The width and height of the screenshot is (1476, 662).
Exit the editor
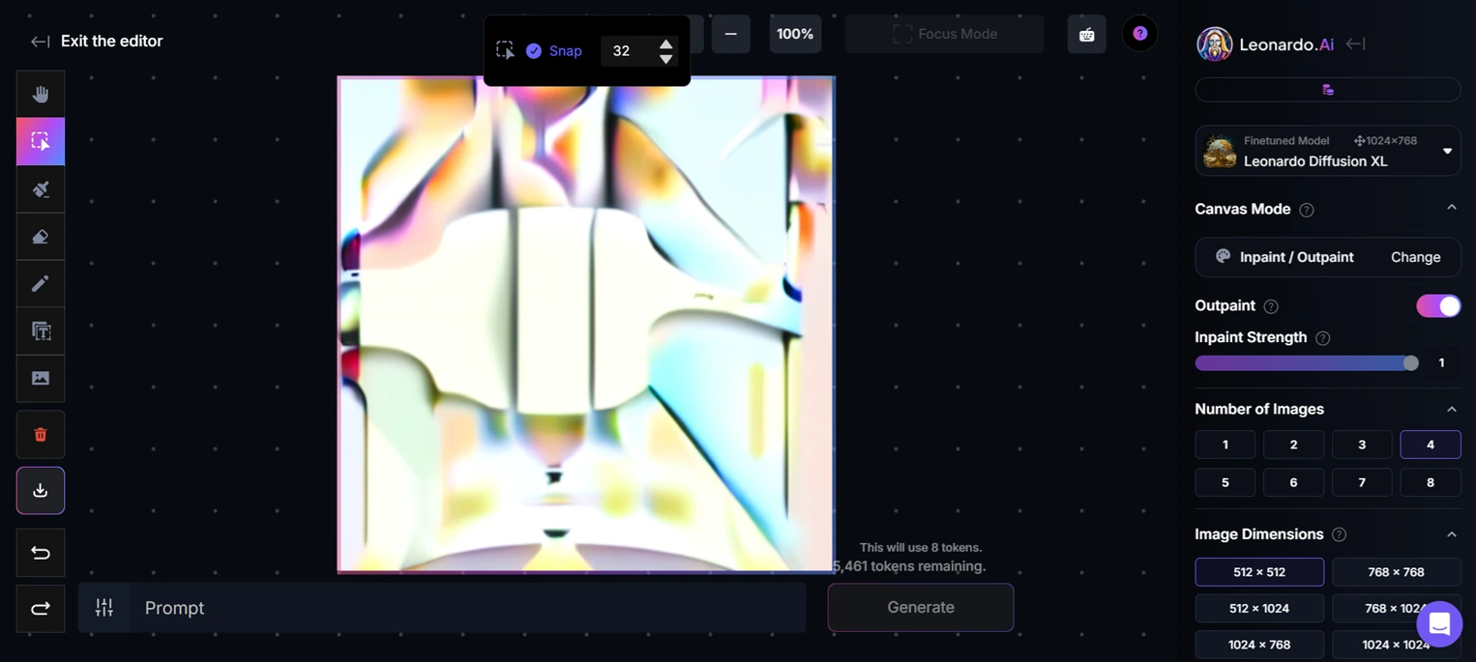pos(97,42)
